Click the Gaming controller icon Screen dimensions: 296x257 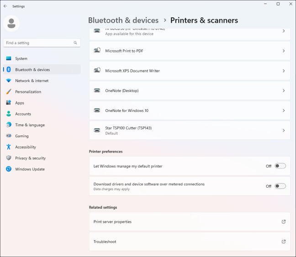tap(9, 136)
